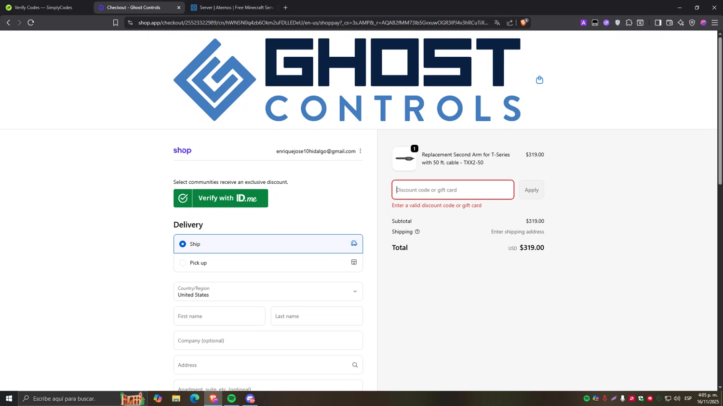Image resolution: width=723 pixels, height=406 pixels.
Task: Click the Last name field
Action: [x=317, y=316]
